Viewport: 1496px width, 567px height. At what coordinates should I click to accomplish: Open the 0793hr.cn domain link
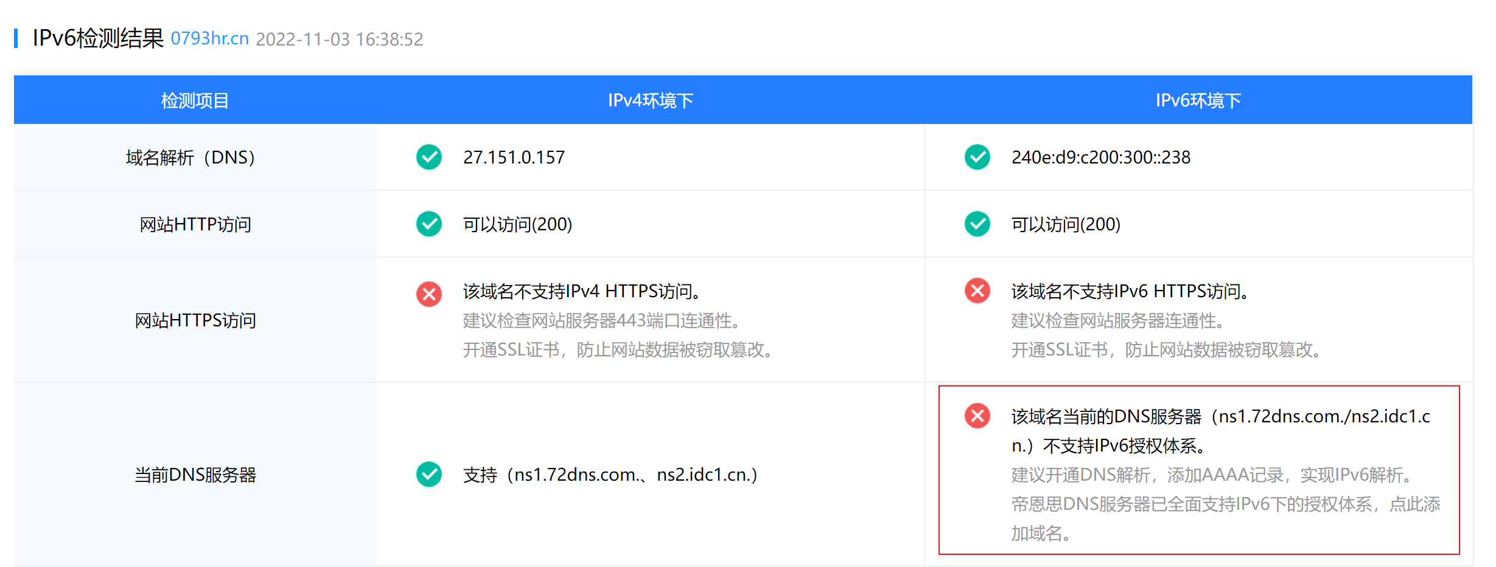click(x=209, y=39)
